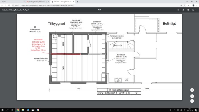199x112 pixels.
Task: Click the 'Limträbalk 2x90x225 GL30c' label
Action: [121, 56]
